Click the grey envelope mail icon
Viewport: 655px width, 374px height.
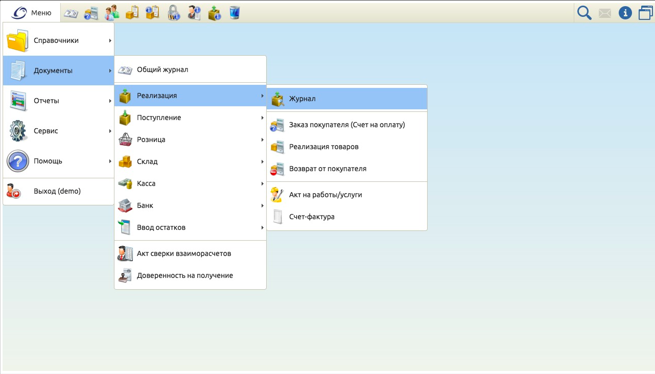[605, 13]
